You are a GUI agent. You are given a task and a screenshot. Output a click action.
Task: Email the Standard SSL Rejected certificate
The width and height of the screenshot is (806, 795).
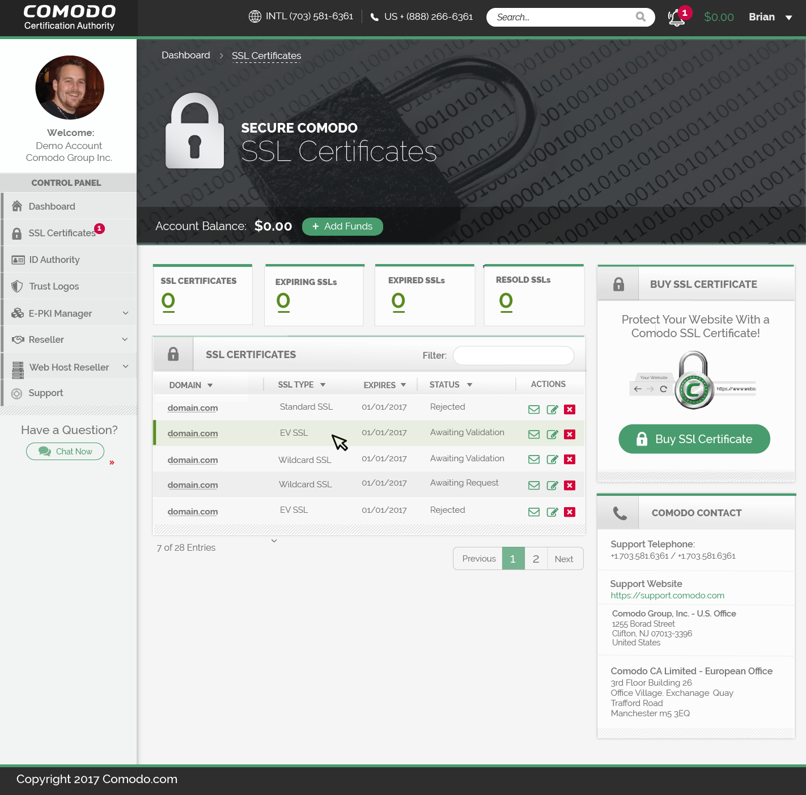(534, 409)
